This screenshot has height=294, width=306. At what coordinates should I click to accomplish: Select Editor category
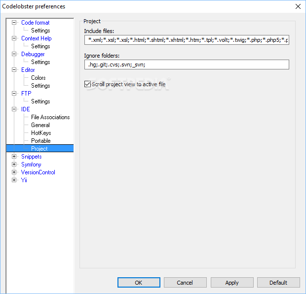point(28,70)
